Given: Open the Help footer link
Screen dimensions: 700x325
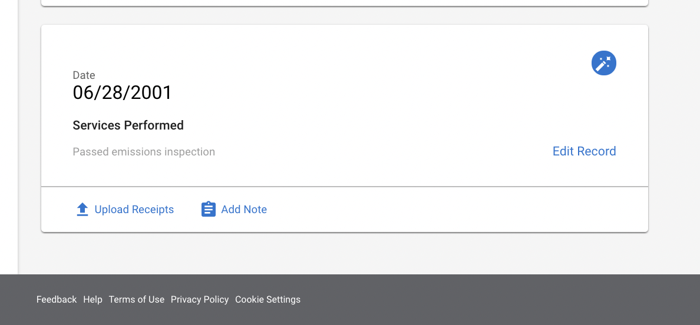Looking at the screenshot, I should tap(93, 300).
